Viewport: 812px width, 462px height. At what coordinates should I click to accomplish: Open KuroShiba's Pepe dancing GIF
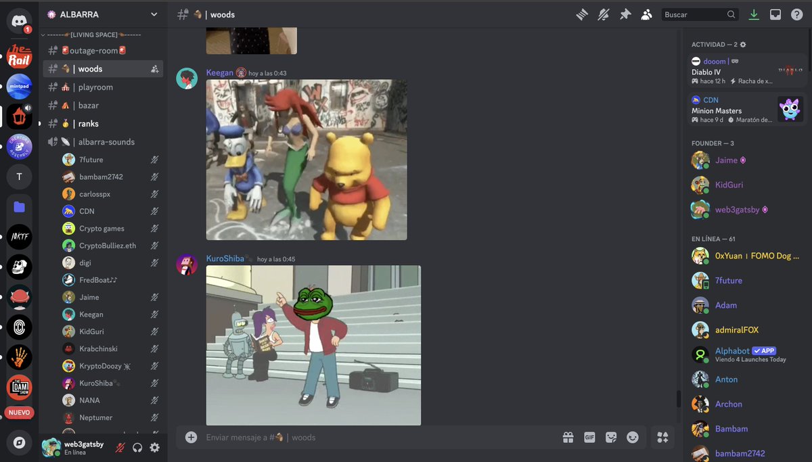pyautogui.click(x=313, y=345)
